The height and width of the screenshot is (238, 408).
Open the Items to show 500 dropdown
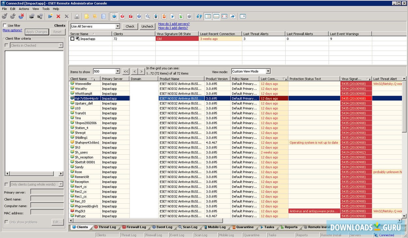point(117,71)
